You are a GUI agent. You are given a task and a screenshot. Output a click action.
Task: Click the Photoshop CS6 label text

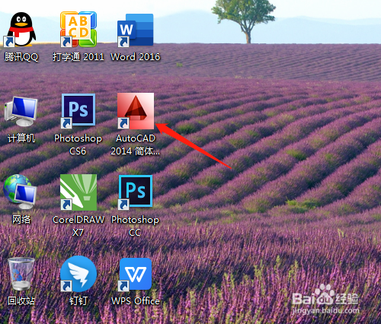tap(78, 145)
